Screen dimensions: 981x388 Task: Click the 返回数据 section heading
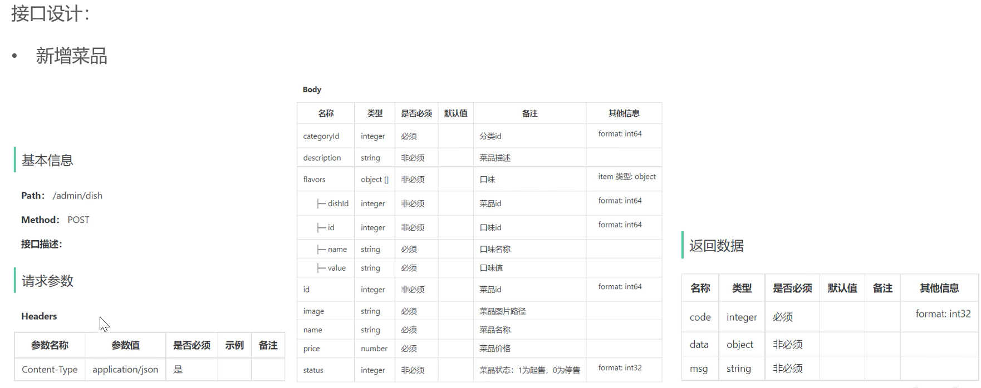(716, 246)
